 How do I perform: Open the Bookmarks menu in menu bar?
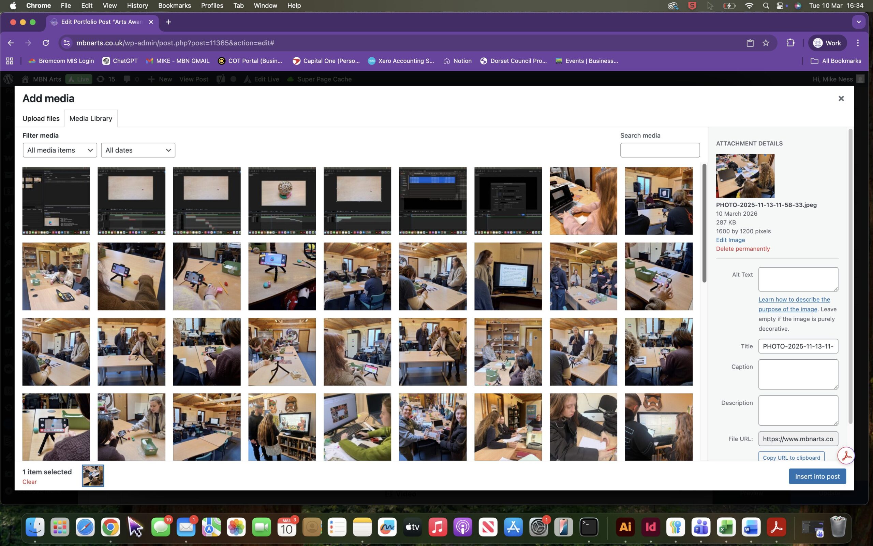(175, 5)
